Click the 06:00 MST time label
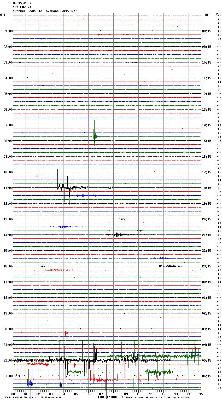Screen dimensions: 222x401 pyautogui.click(x=8, y=110)
